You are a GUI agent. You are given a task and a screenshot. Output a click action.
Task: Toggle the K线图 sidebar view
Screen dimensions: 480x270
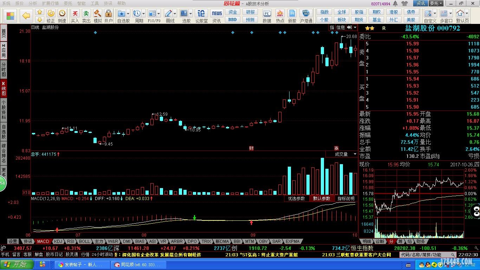pos(4,89)
